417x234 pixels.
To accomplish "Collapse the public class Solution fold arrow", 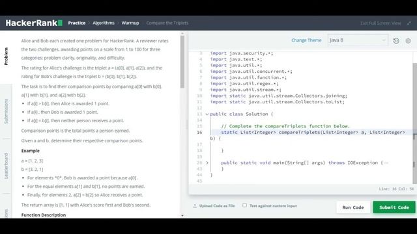I will pos(207,114).
